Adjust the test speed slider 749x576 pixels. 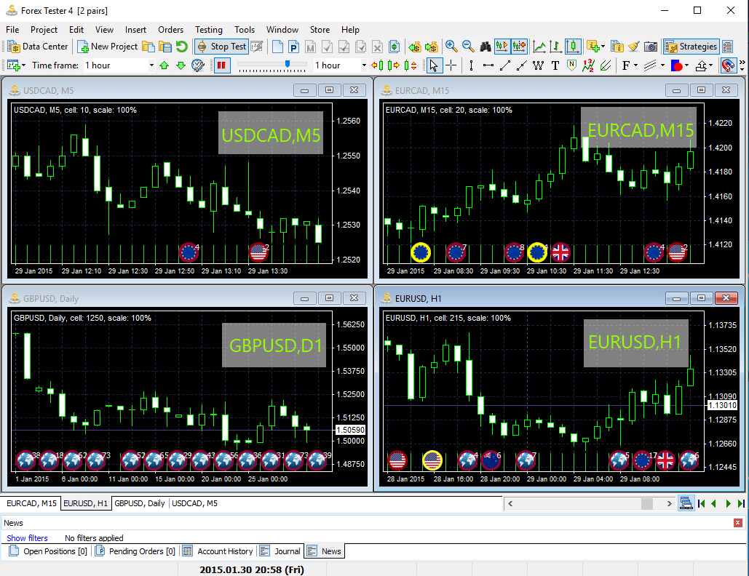tap(287, 64)
